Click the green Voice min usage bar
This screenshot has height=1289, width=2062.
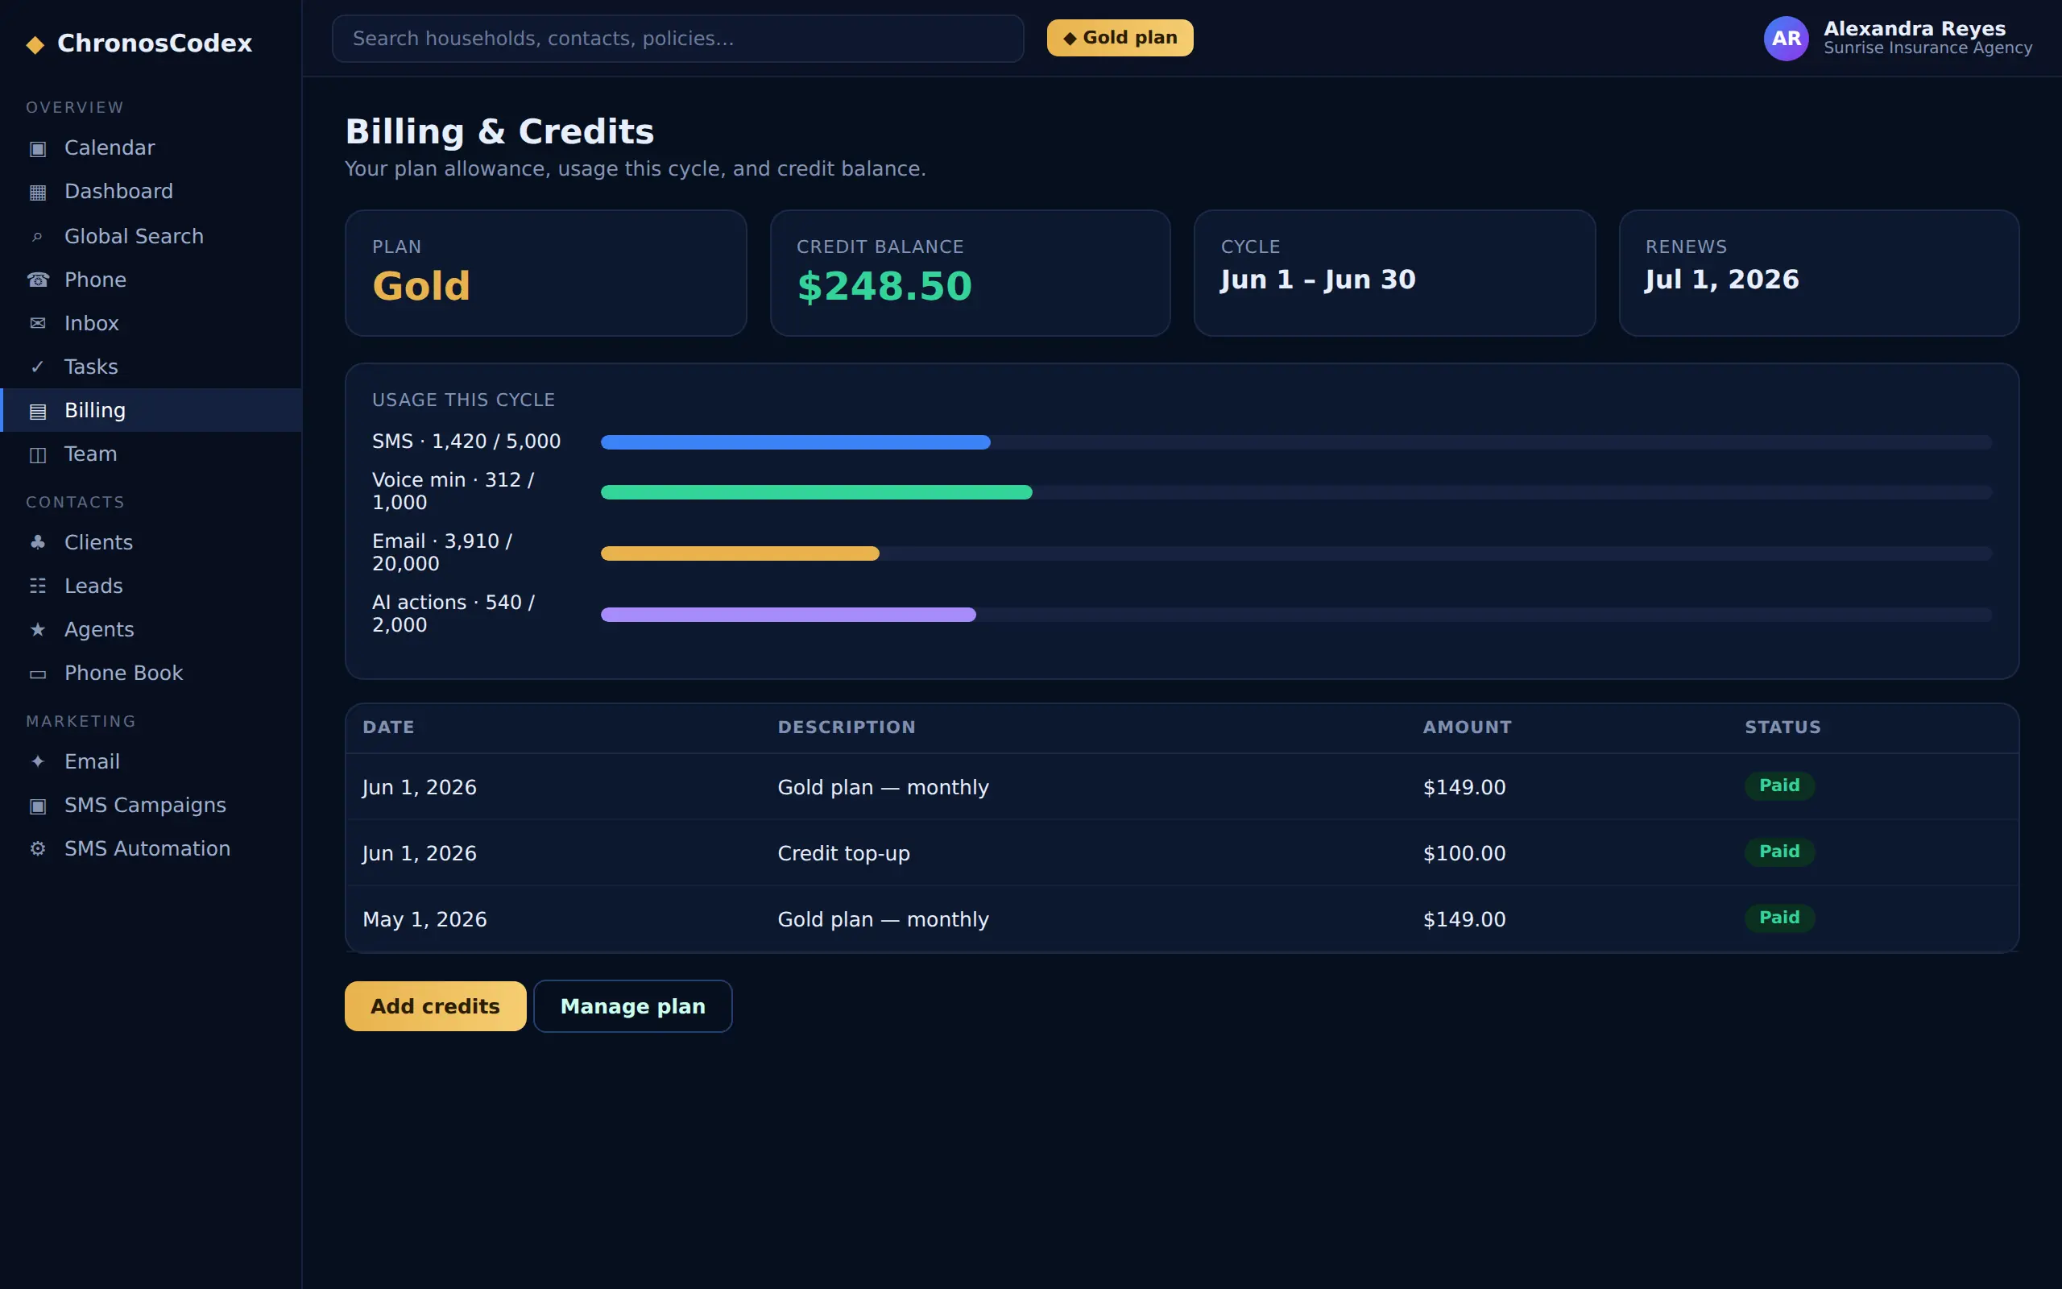click(816, 492)
